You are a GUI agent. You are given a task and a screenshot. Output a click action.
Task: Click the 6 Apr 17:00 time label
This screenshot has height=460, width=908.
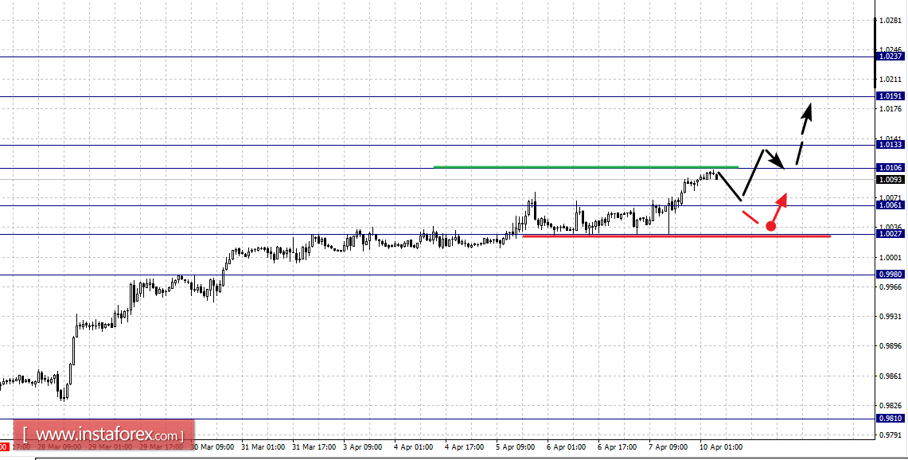coord(618,447)
